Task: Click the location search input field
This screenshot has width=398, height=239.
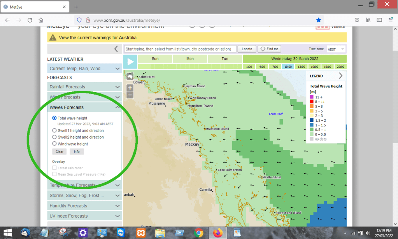Action: 180,49
